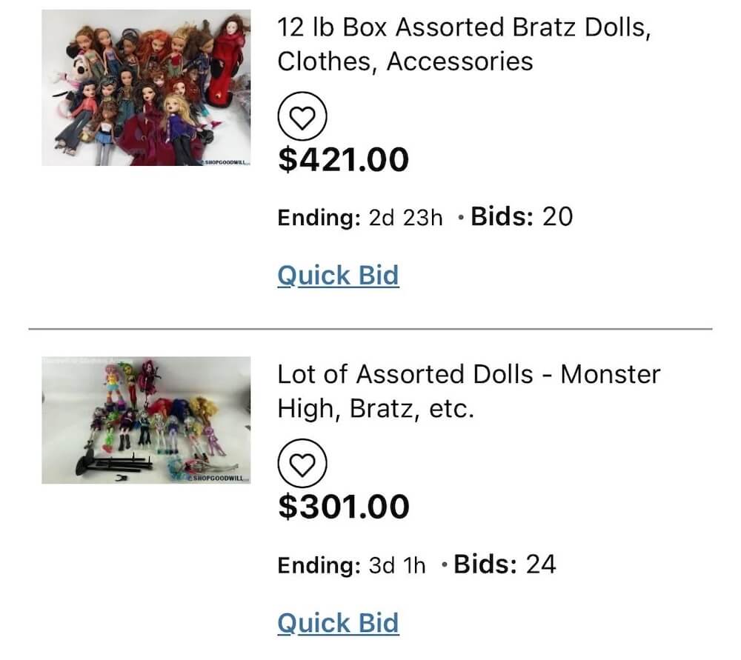View the 'Bids: 24' bid count
This screenshot has width=741, height=660.
tap(505, 564)
